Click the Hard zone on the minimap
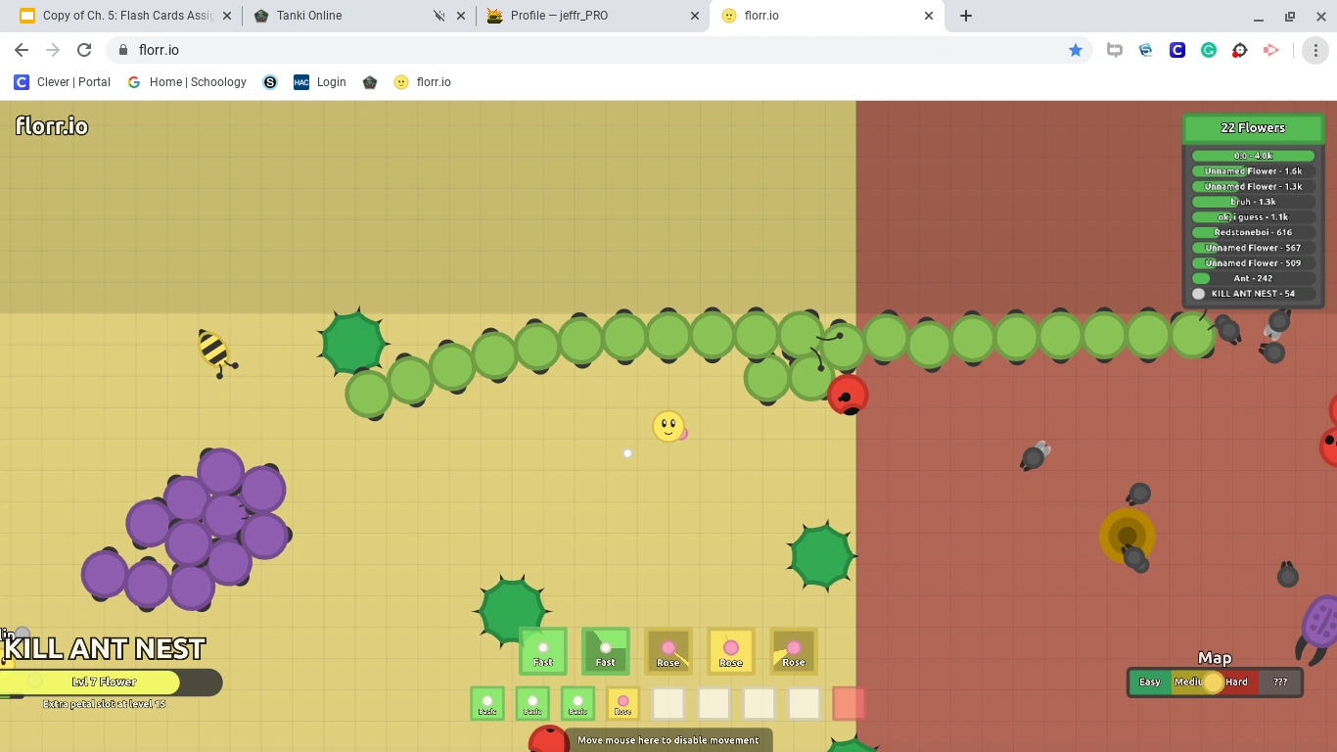 point(1238,681)
